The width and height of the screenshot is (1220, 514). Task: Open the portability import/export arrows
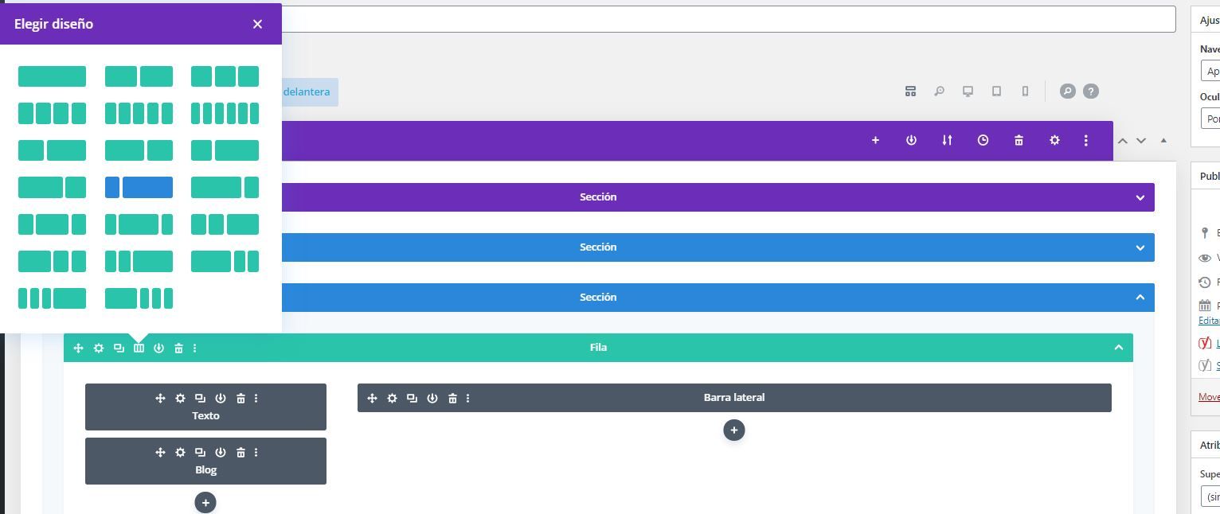947,140
